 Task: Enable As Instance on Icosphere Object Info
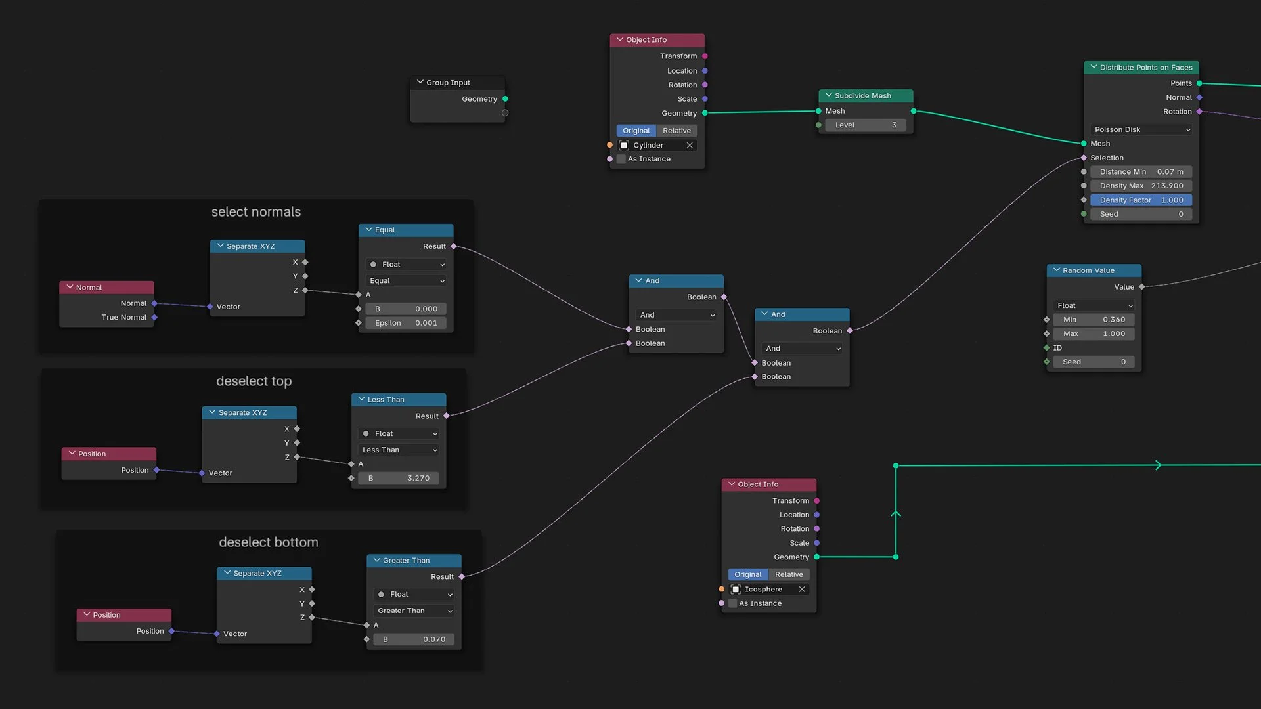[x=733, y=603]
